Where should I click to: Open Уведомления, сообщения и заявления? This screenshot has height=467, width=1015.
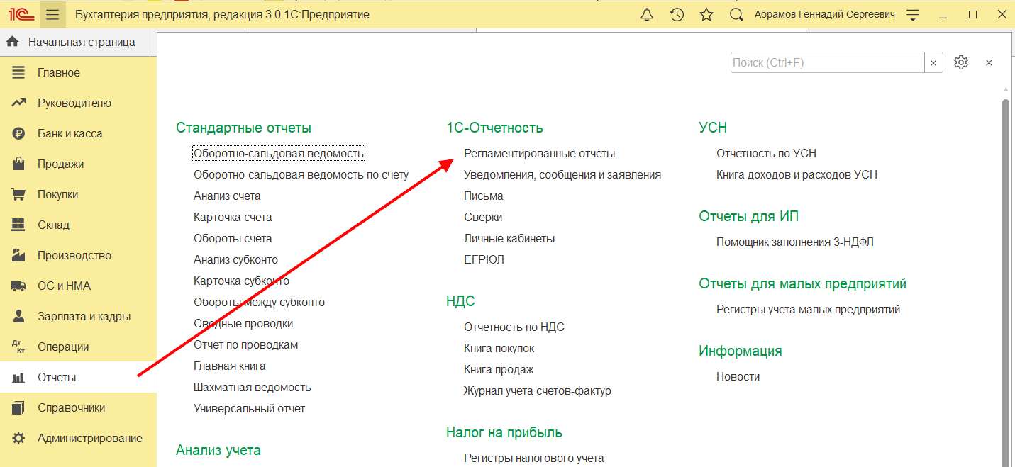click(562, 174)
